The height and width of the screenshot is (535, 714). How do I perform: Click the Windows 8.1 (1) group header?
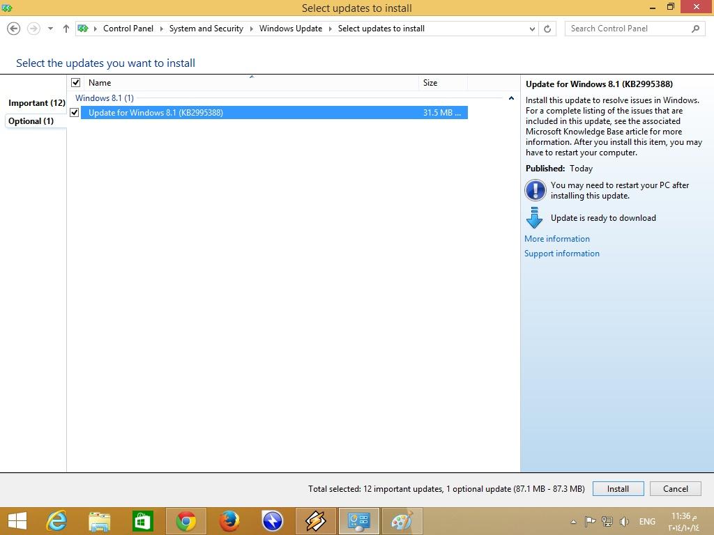[x=105, y=98]
